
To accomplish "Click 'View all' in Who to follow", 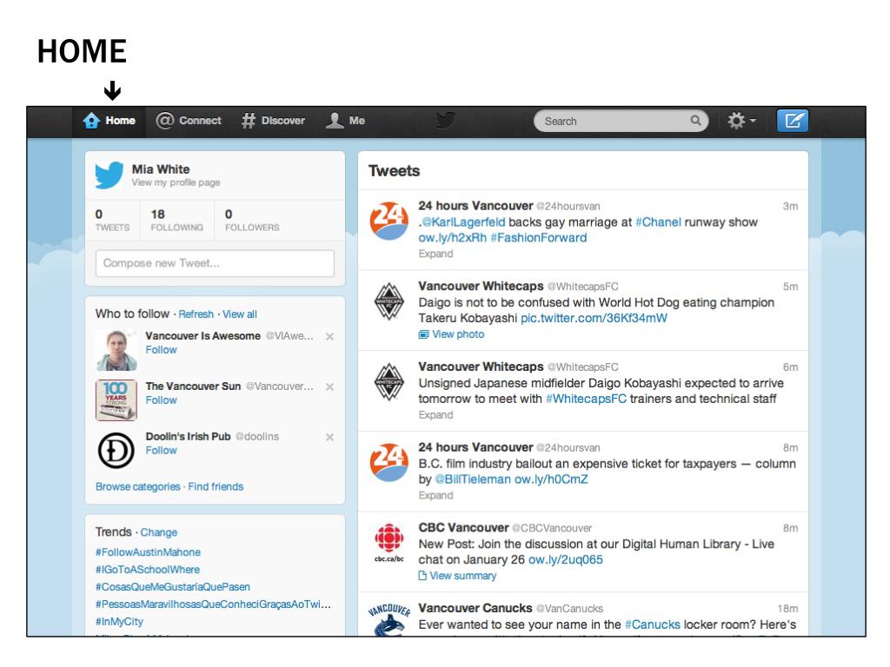I will coord(240,314).
